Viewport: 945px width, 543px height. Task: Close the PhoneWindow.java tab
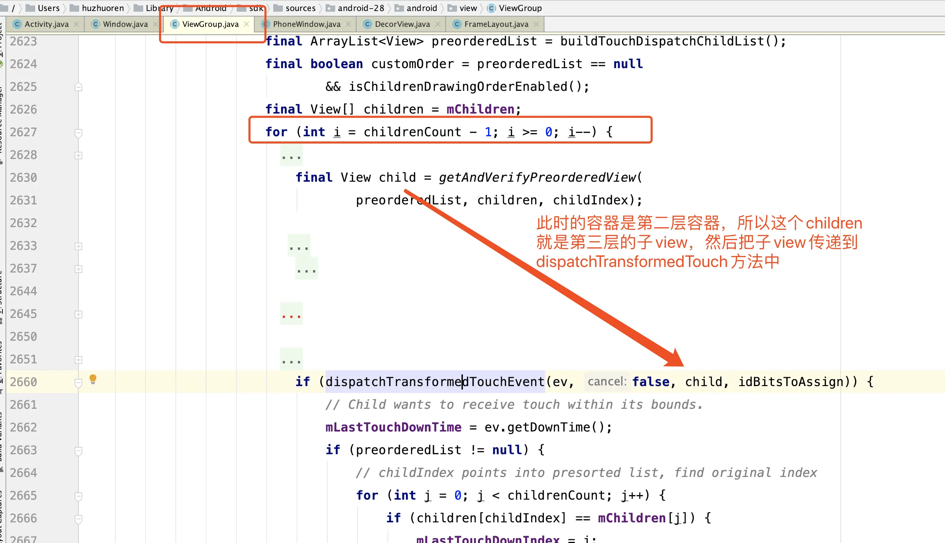coord(348,24)
